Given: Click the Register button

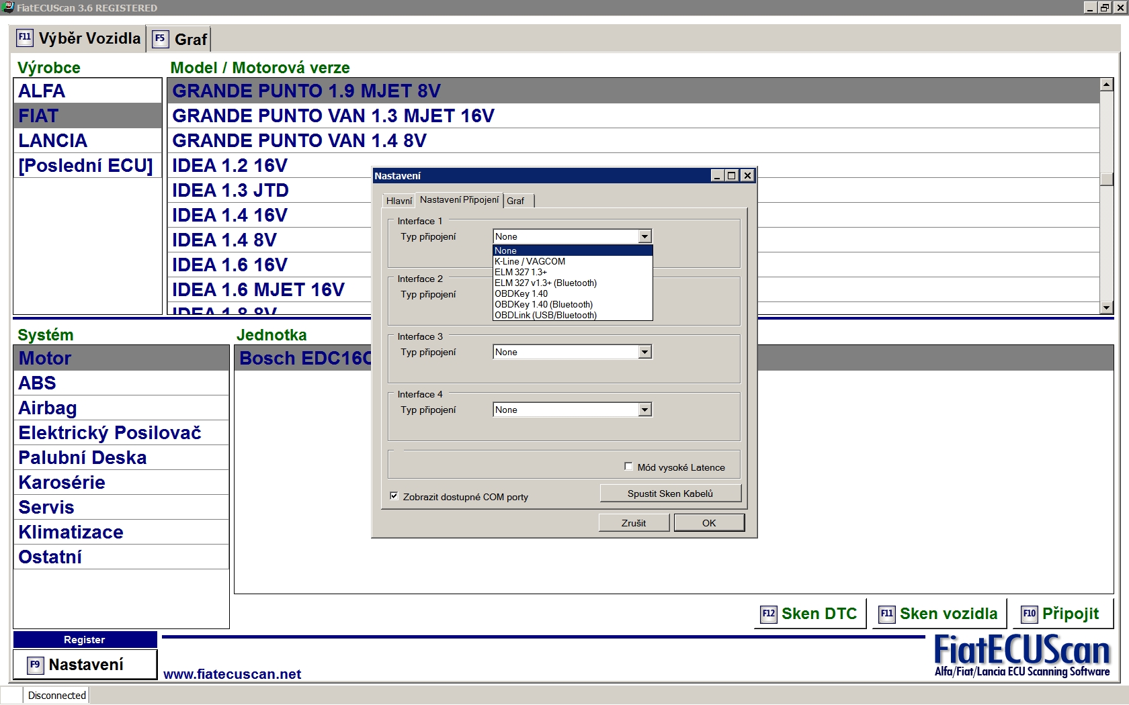Looking at the screenshot, I should click(x=85, y=640).
